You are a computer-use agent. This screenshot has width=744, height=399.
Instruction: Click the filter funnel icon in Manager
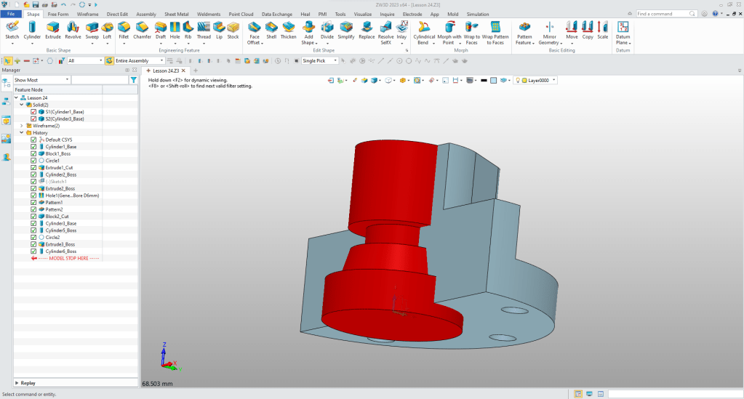(133, 80)
